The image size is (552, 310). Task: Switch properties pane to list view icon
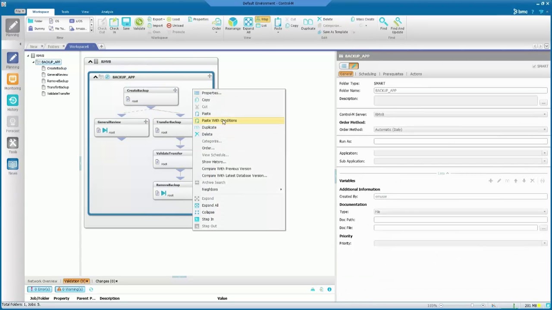coord(344,66)
